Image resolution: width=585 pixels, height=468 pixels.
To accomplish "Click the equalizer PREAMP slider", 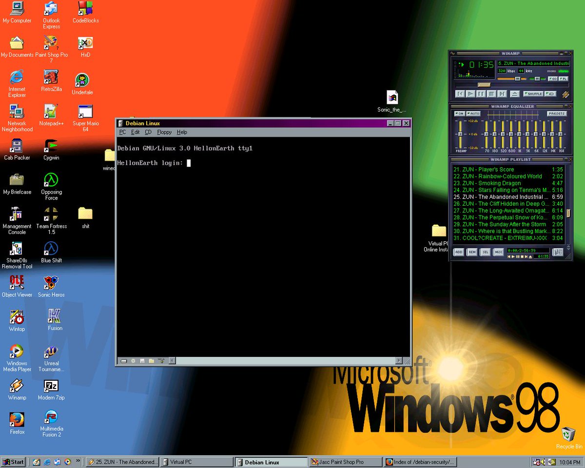I will 460,134.
